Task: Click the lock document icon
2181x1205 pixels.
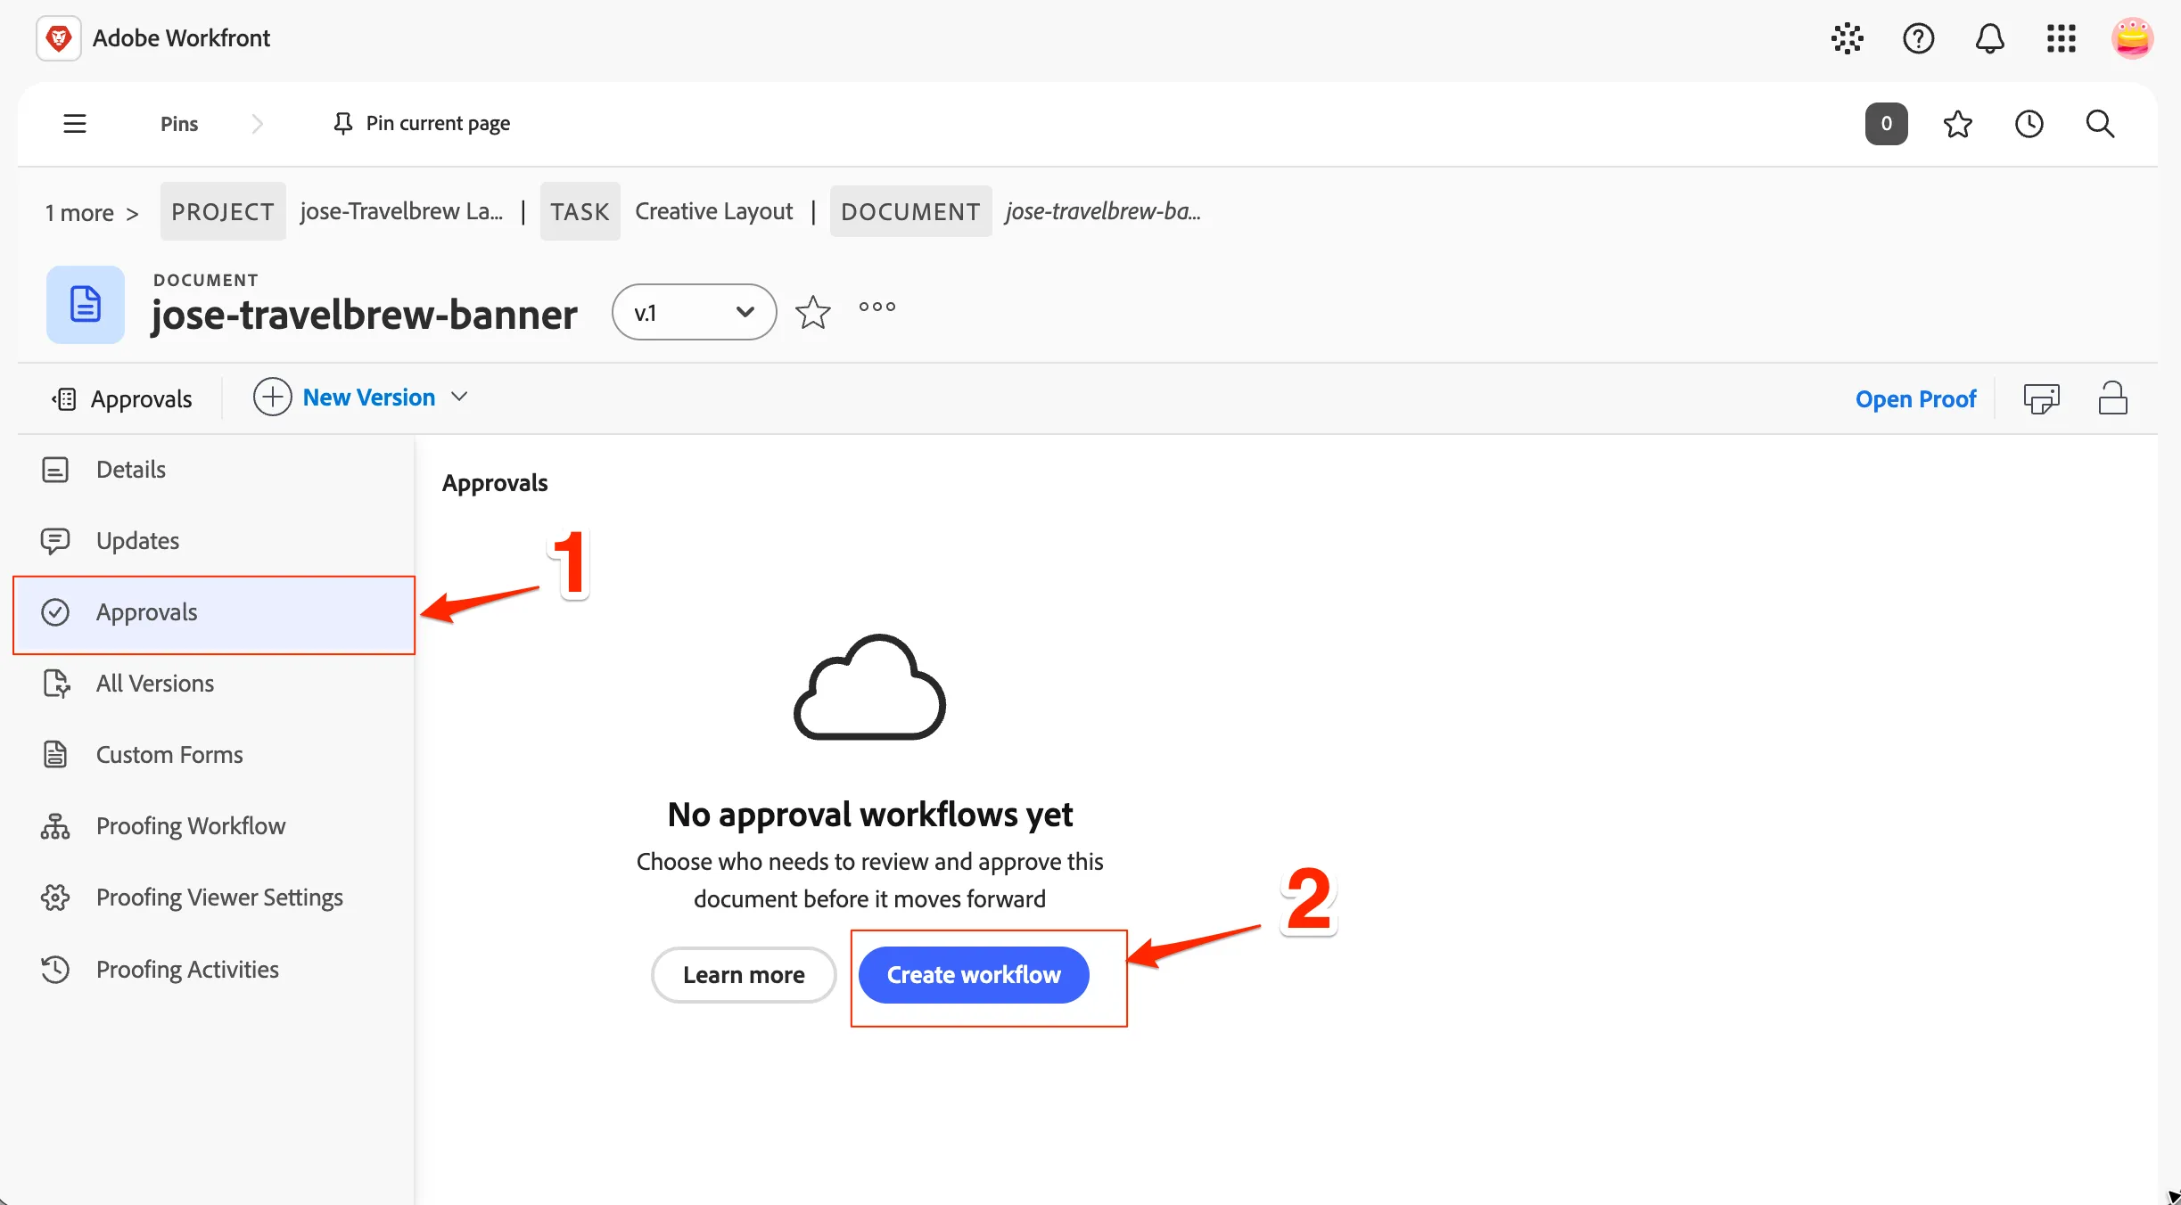Action: click(2112, 398)
